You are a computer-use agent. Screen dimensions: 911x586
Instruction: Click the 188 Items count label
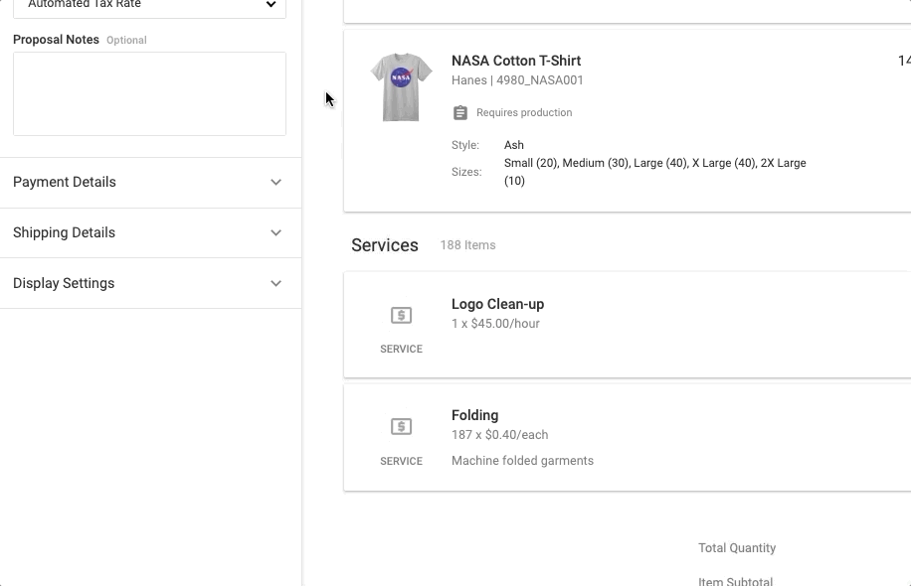click(467, 245)
